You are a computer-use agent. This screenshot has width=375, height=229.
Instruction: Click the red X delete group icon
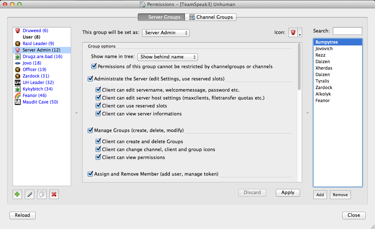(x=54, y=194)
